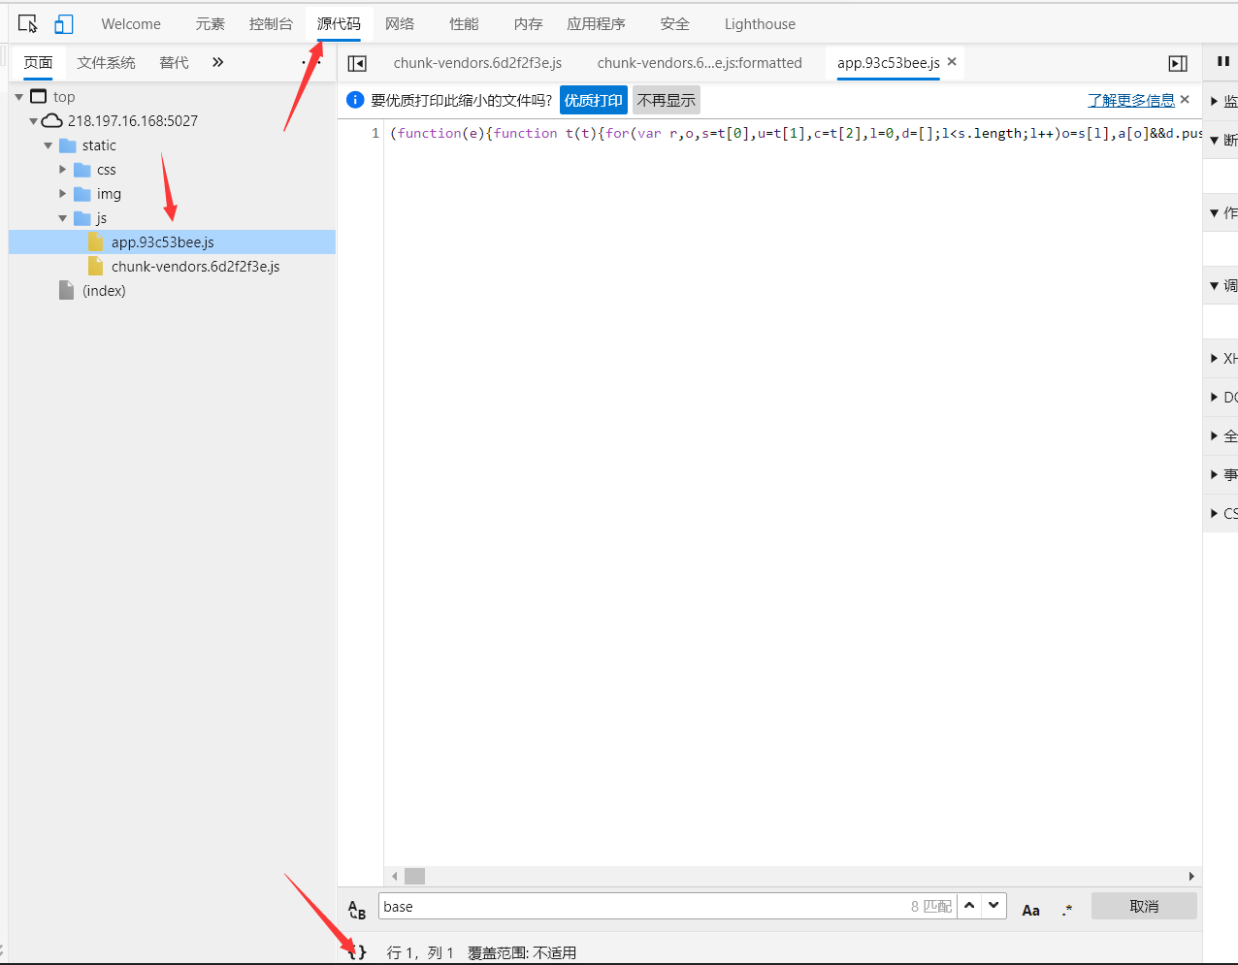Toggle match case Aa option
The image size is (1238, 965).
1030,910
